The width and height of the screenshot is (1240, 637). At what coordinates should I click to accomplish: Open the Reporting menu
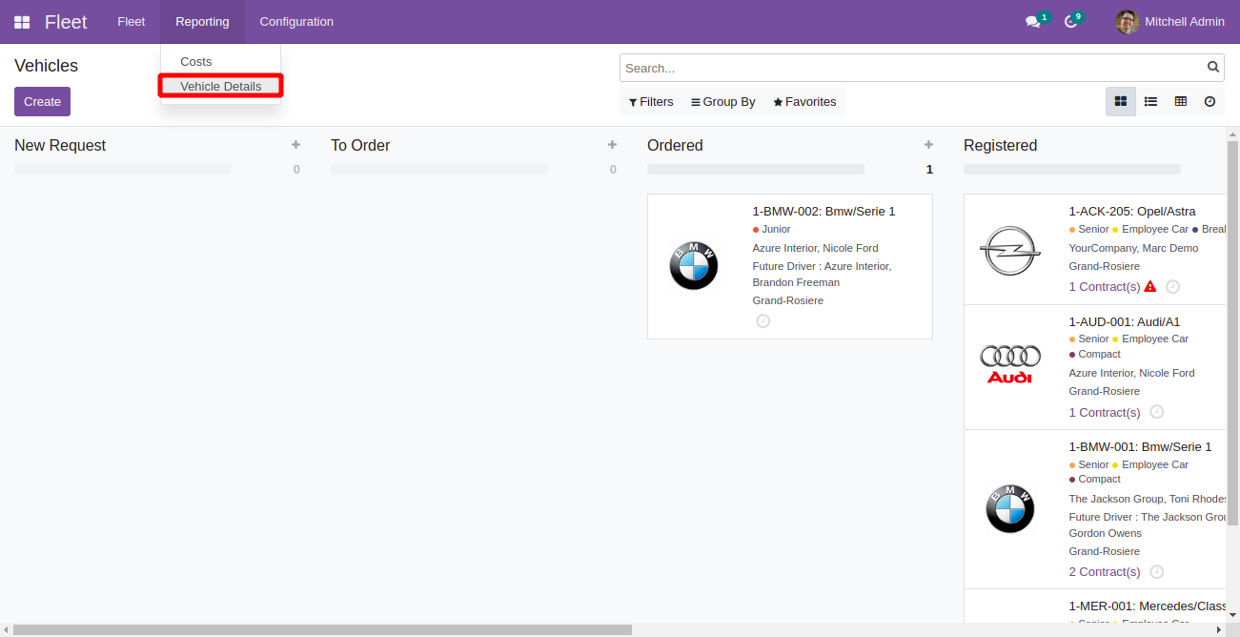point(202,22)
